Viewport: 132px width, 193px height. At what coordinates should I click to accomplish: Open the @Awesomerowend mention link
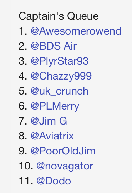(76, 31)
